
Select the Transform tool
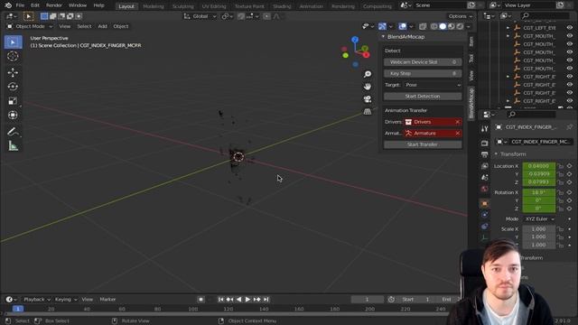[x=13, y=115]
